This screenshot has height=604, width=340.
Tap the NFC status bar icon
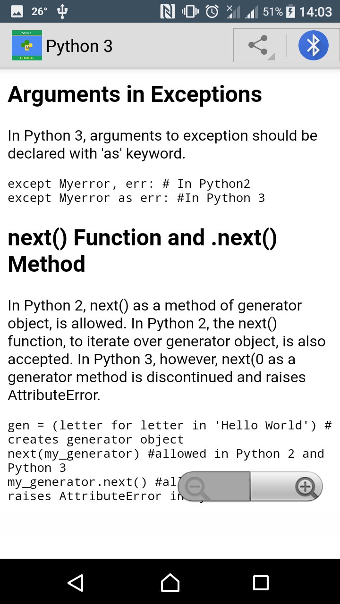click(x=168, y=11)
